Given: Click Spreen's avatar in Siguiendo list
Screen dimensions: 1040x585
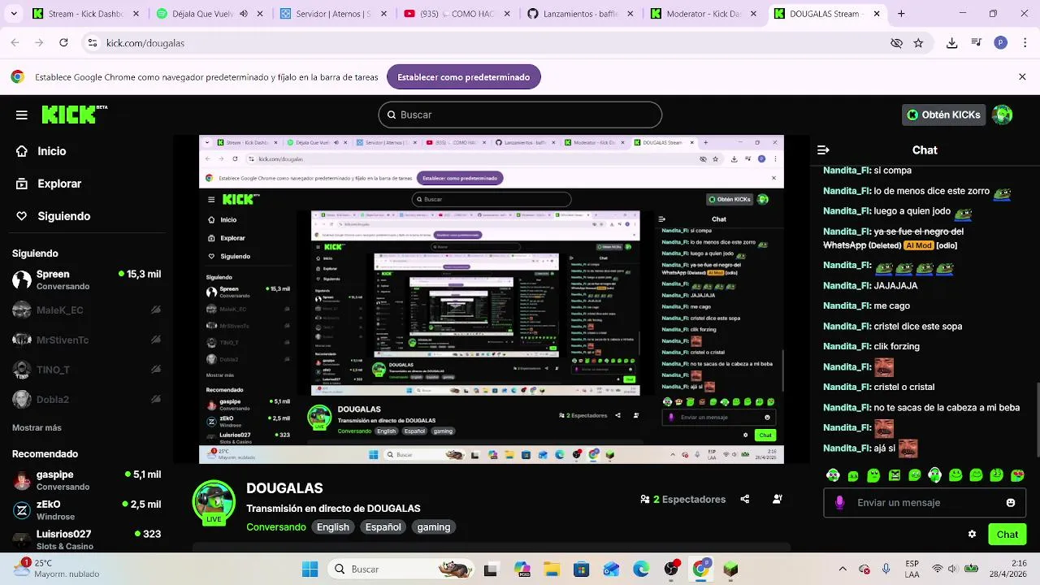Looking at the screenshot, I should pos(22,280).
